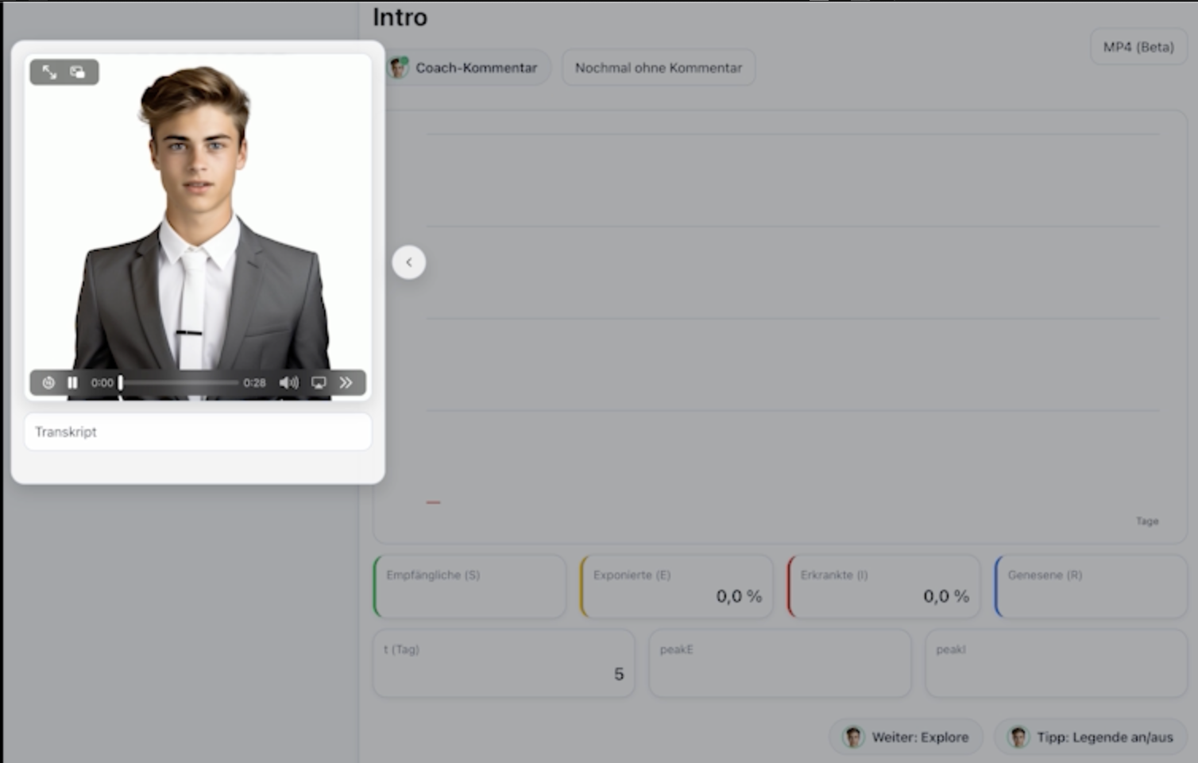Select the Genesene (R) card
The width and height of the screenshot is (1198, 763).
[1090, 587]
